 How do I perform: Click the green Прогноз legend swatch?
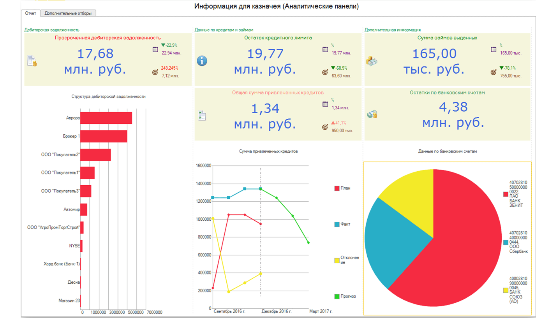point(337,297)
